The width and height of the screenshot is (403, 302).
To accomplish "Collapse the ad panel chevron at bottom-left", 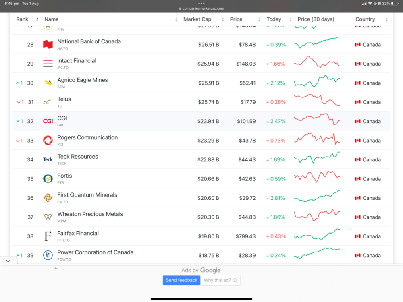I will point(8,261).
